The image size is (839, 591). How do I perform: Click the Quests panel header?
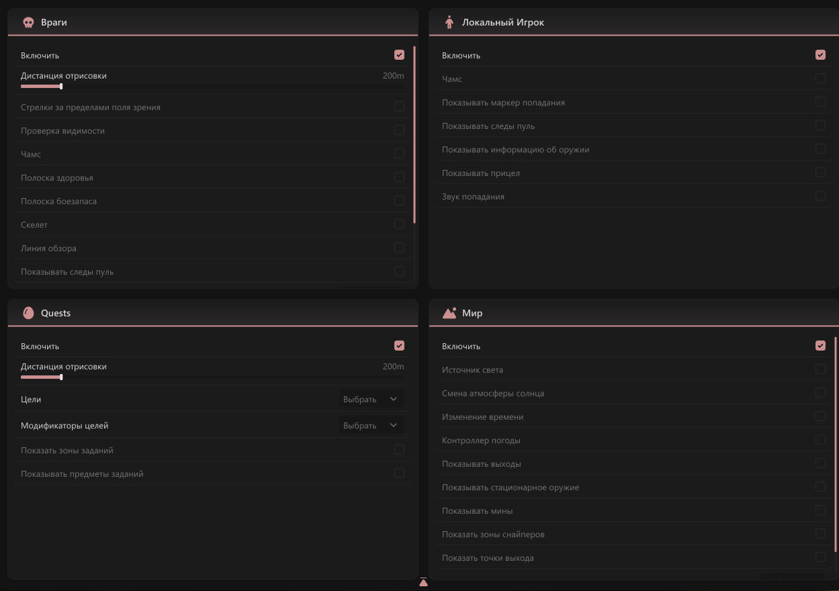pyautogui.click(x=212, y=313)
